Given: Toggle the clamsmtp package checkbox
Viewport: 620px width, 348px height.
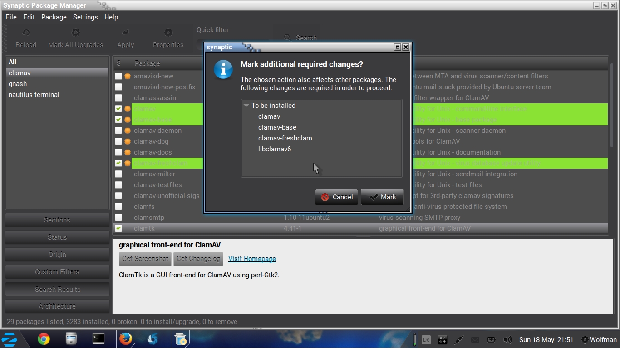Looking at the screenshot, I should (x=118, y=217).
